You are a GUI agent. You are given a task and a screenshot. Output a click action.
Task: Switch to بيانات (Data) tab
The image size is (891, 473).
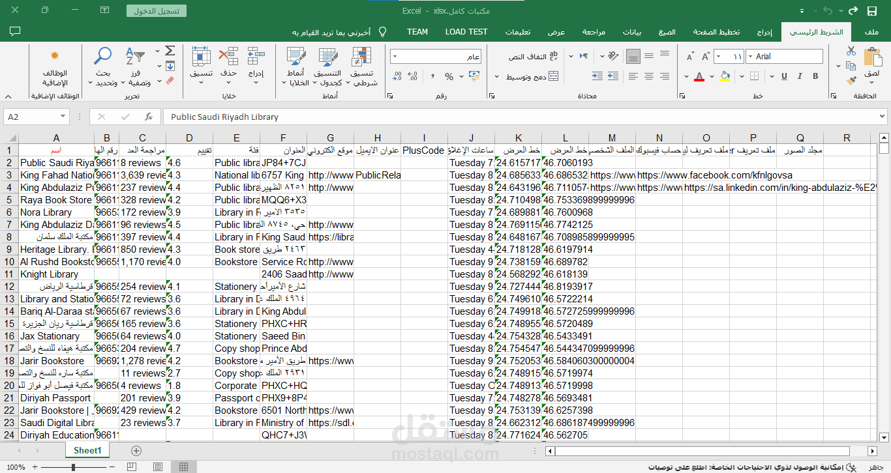(x=632, y=32)
